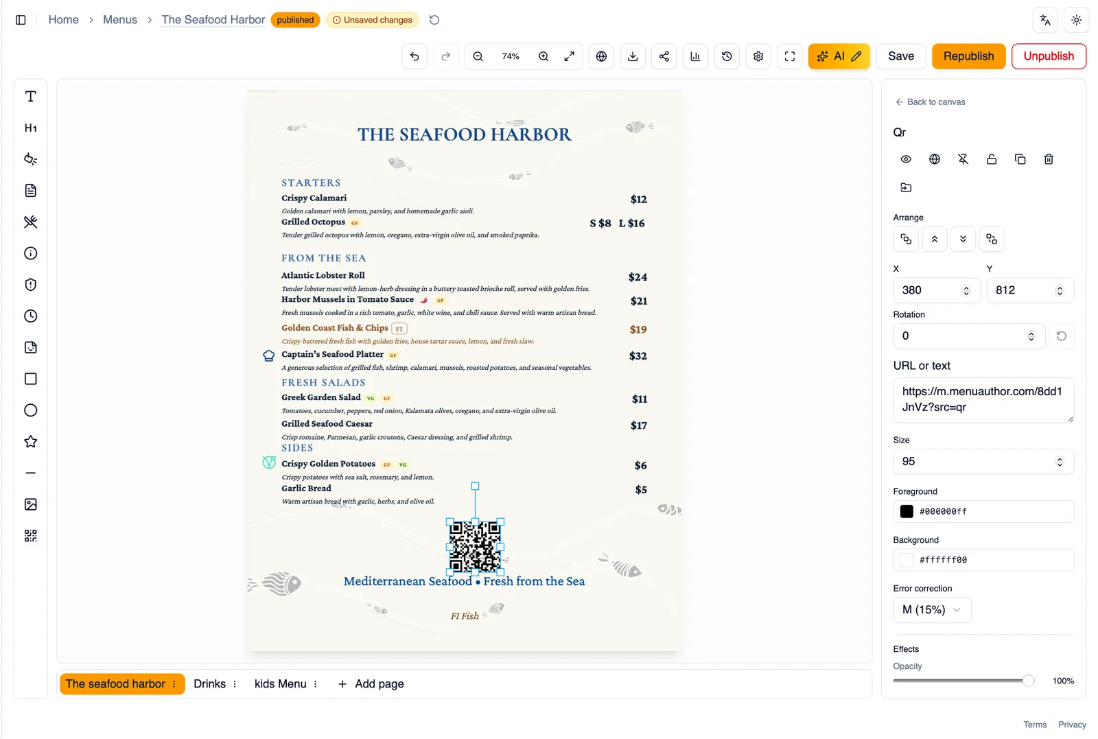Open options menu for kids Menu page
The width and height of the screenshot is (1098, 739).
(x=315, y=684)
